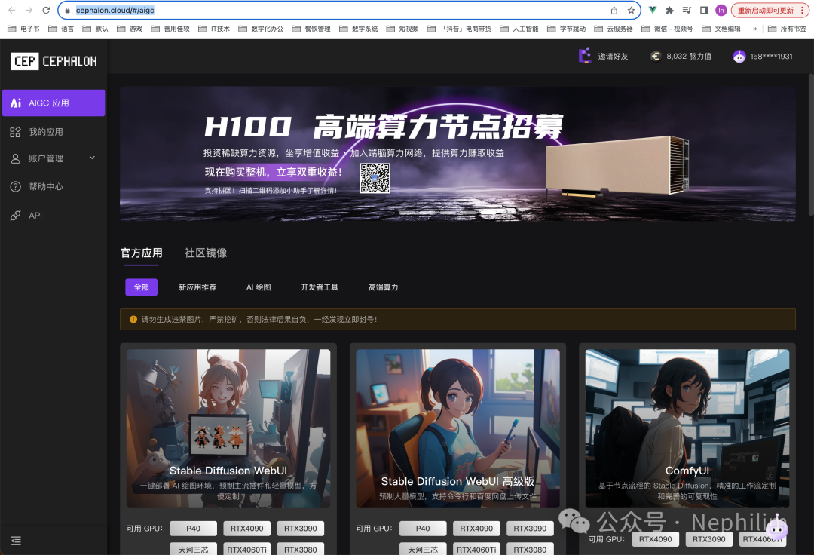814x555 pixels.
Task: Collapse the sidebar with bottom-left icon
Action: [x=16, y=541]
